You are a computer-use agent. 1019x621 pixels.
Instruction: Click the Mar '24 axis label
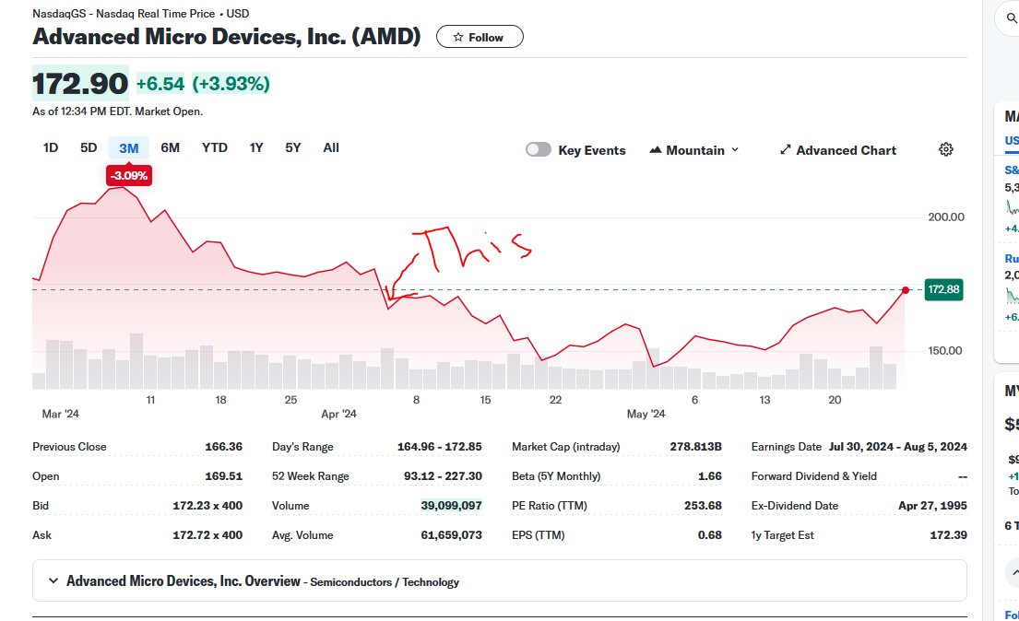61,414
